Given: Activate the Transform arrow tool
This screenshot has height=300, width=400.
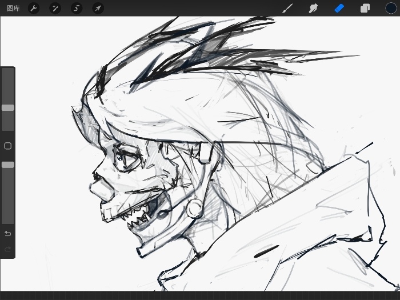Looking at the screenshot, I should click(x=98, y=8).
